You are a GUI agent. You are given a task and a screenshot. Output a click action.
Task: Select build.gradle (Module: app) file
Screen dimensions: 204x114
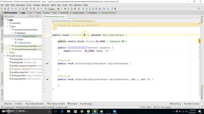(x=23, y=62)
